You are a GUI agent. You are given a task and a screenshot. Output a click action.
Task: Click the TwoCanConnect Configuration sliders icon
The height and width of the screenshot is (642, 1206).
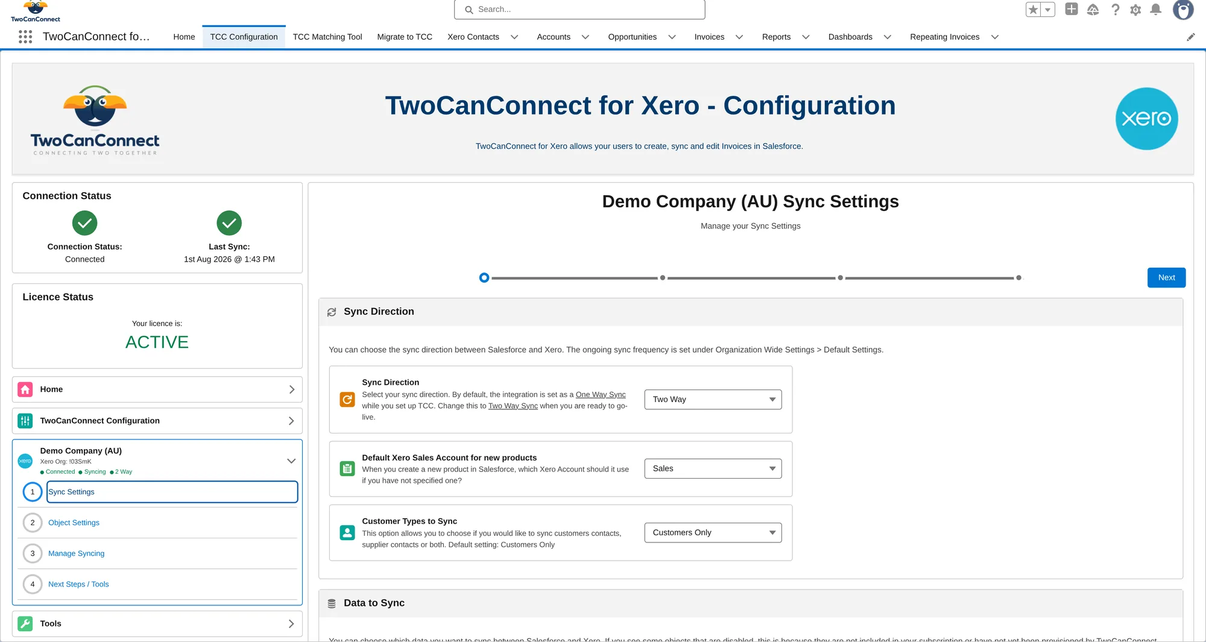(25, 421)
